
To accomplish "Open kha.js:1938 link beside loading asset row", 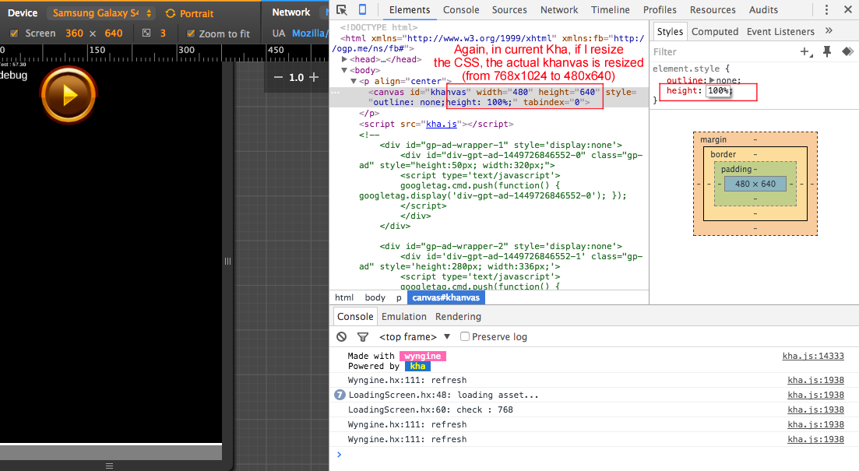I will (x=815, y=395).
